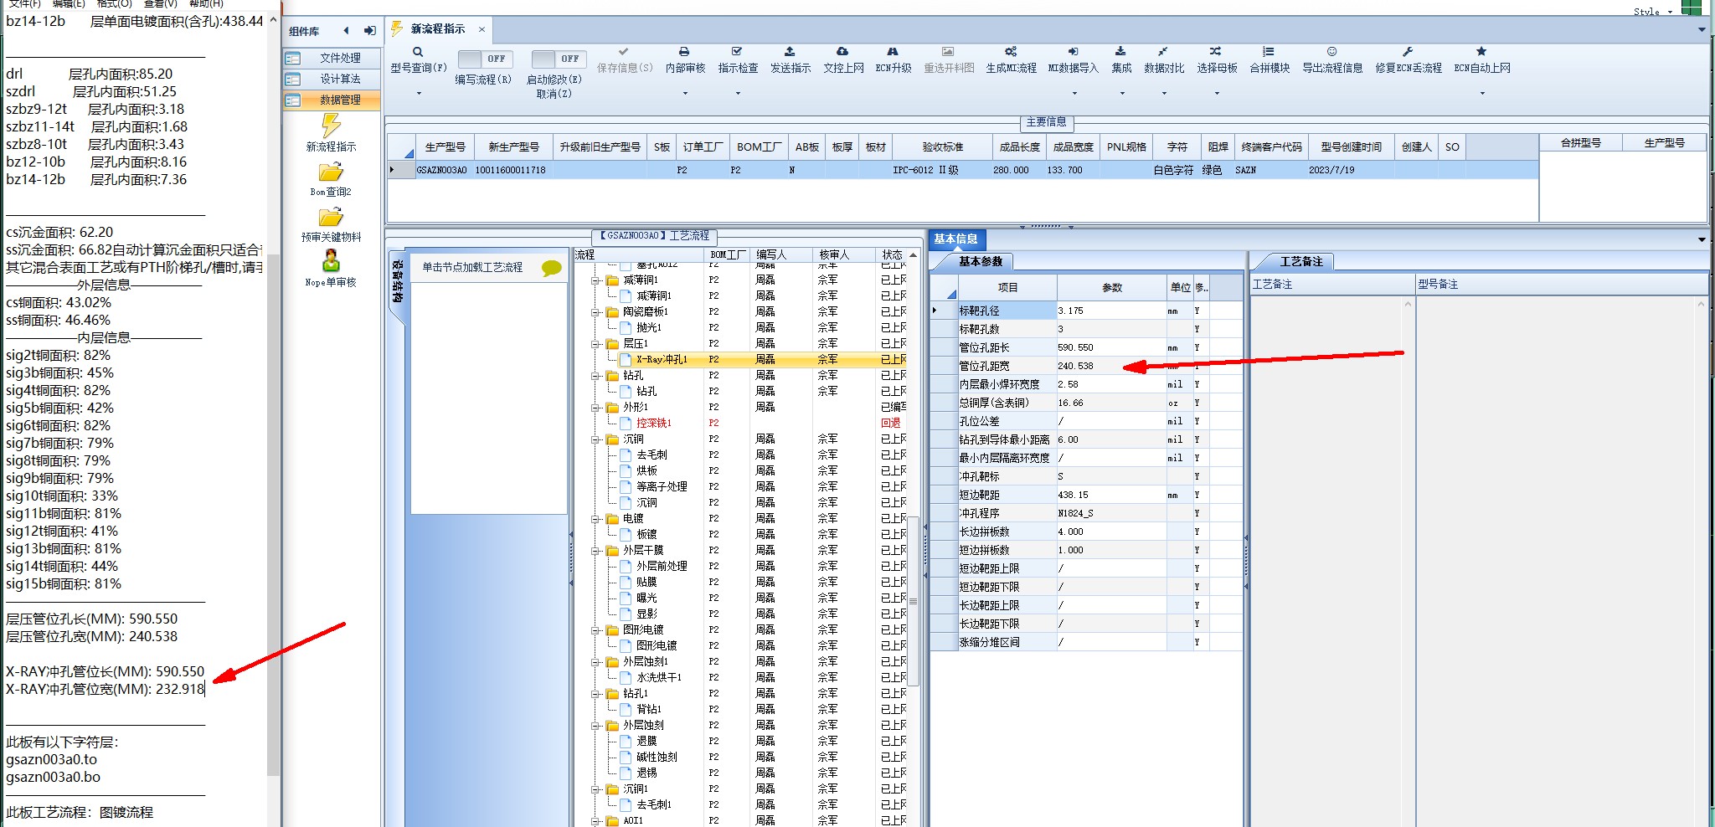Image resolution: width=1715 pixels, height=827 pixels.
Task: Click the 生产型号 column header
Action: [x=445, y=147]
